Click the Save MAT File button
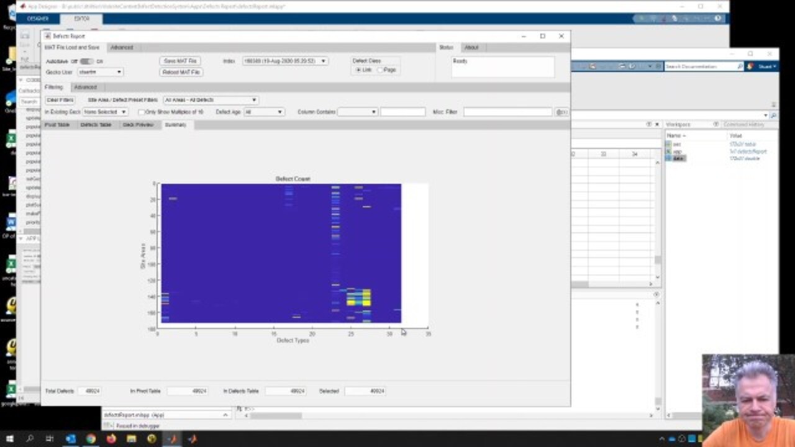Screen dimensions: 795x447 click(180, 61)
